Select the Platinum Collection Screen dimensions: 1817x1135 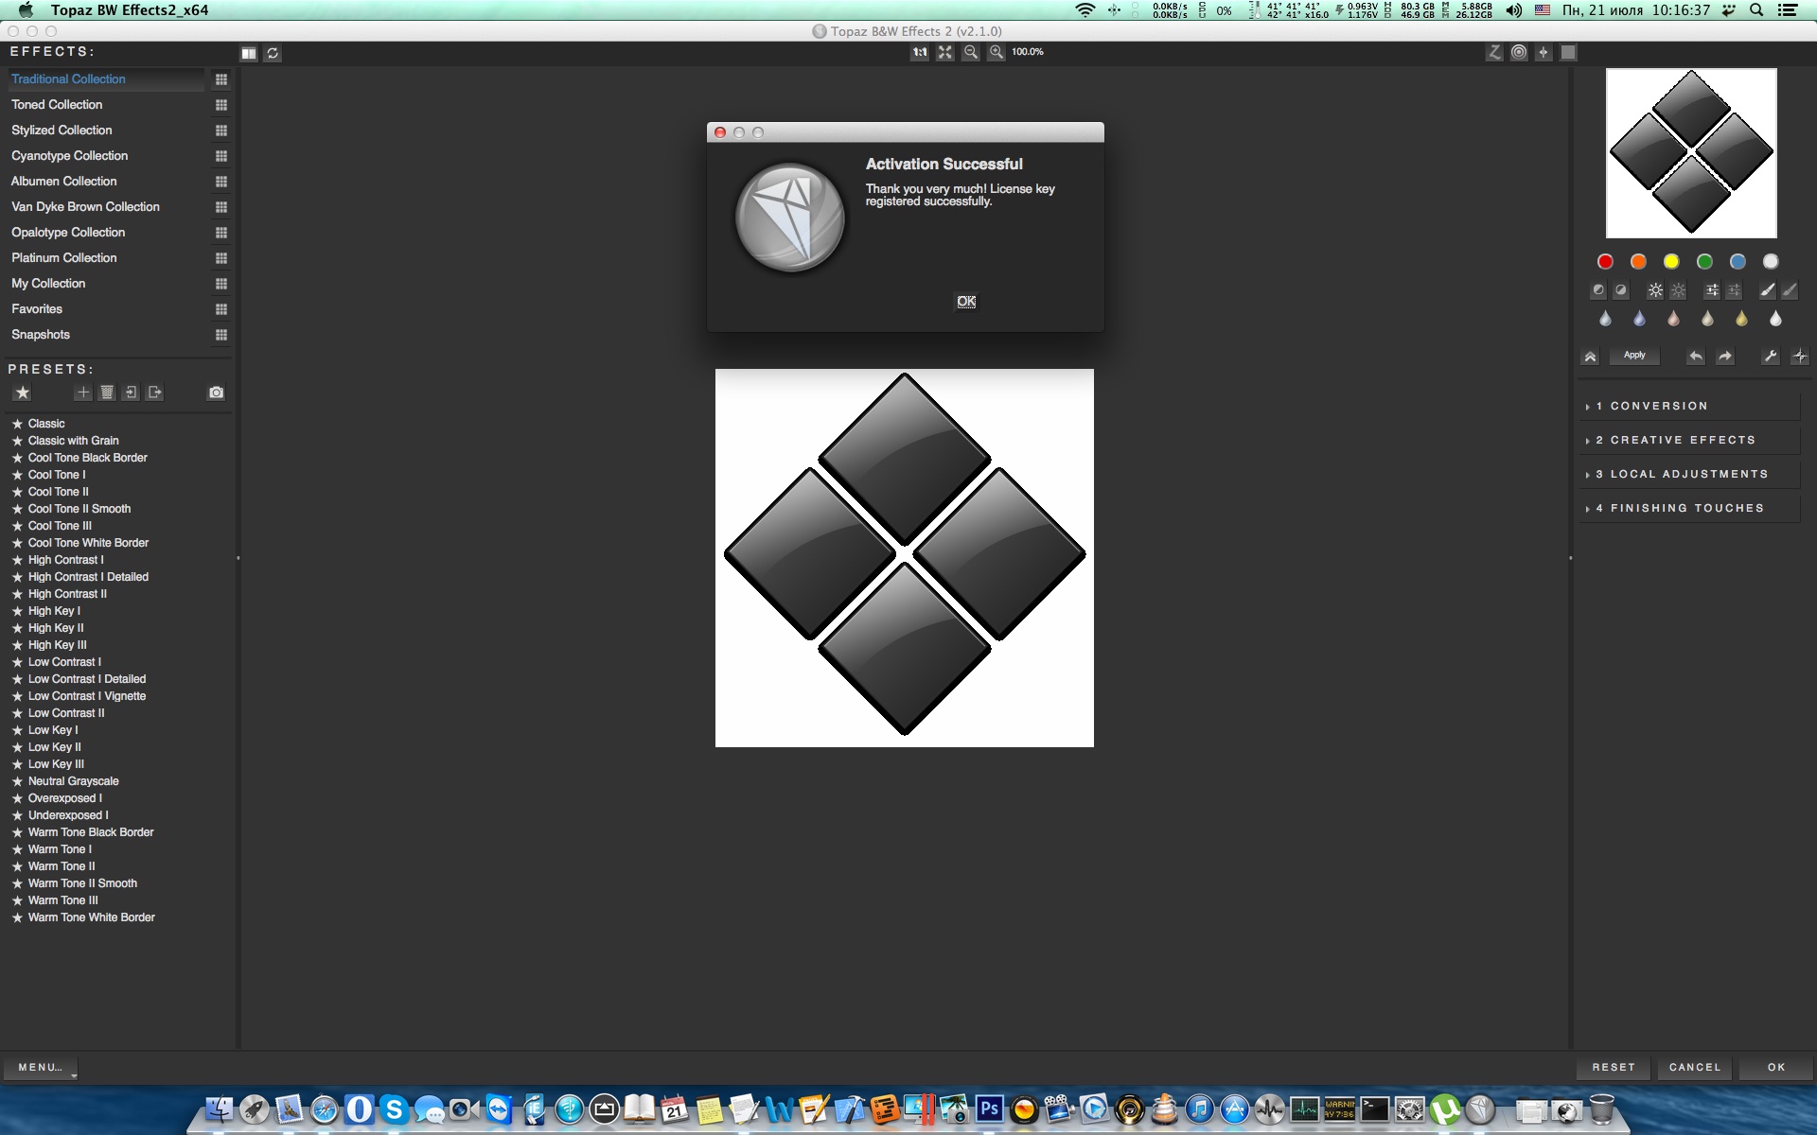[x=64, y=258]
